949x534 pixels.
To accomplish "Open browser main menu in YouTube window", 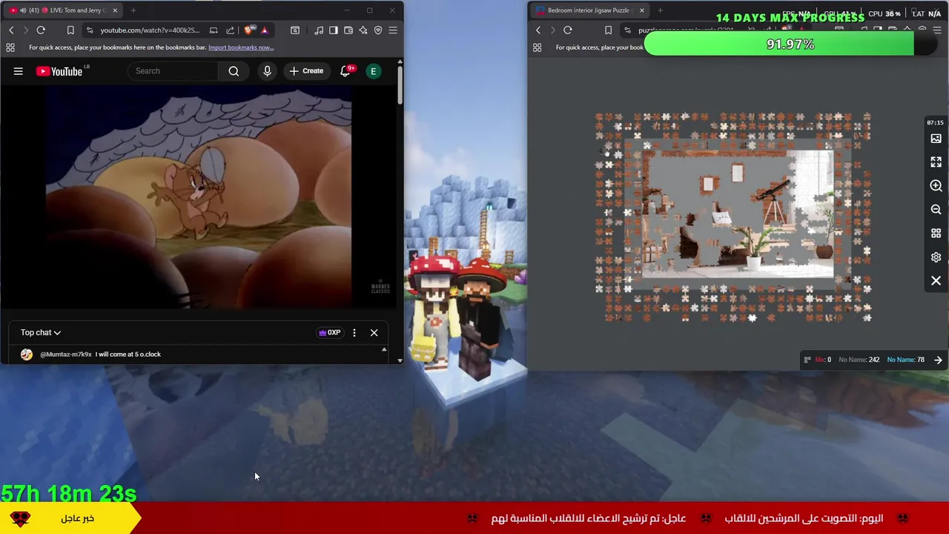I will click(393, 30).
